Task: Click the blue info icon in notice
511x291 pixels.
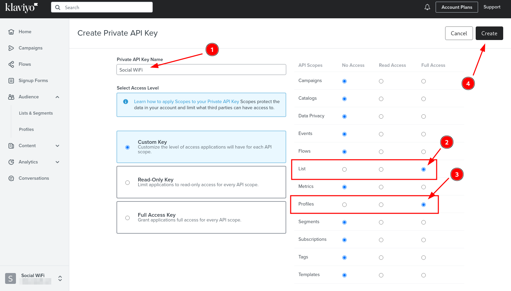Action: (x=126, y=101)
